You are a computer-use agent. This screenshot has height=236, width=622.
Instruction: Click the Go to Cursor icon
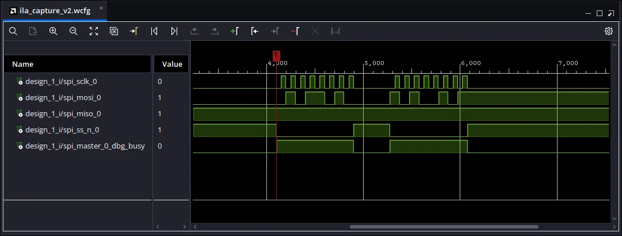134,31
